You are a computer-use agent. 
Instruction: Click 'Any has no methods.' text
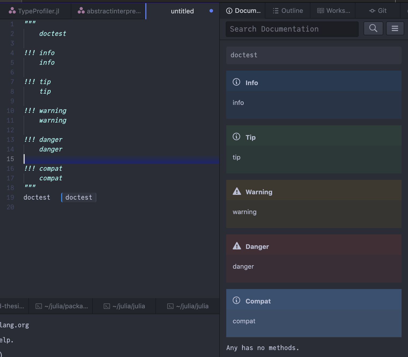(x=263, y=348)
